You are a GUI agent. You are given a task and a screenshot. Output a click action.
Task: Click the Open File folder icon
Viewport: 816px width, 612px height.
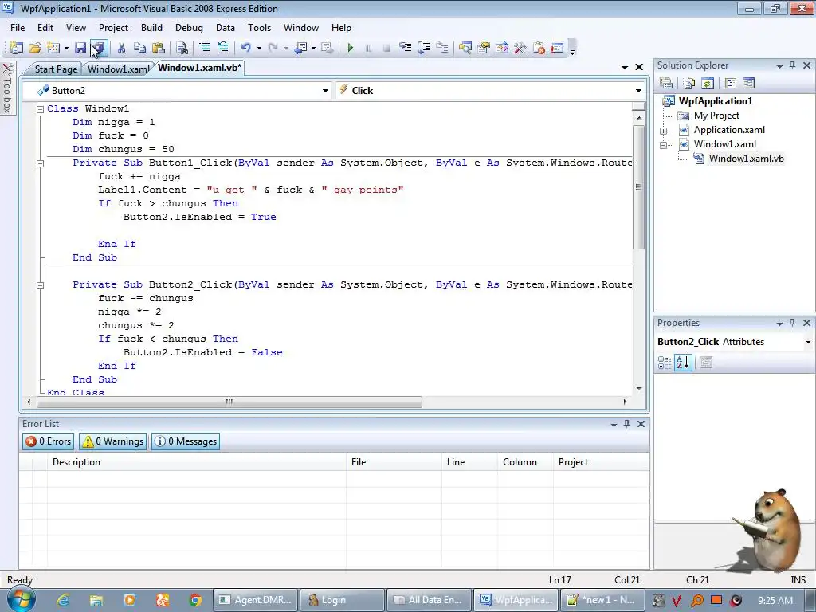[35, 48]
